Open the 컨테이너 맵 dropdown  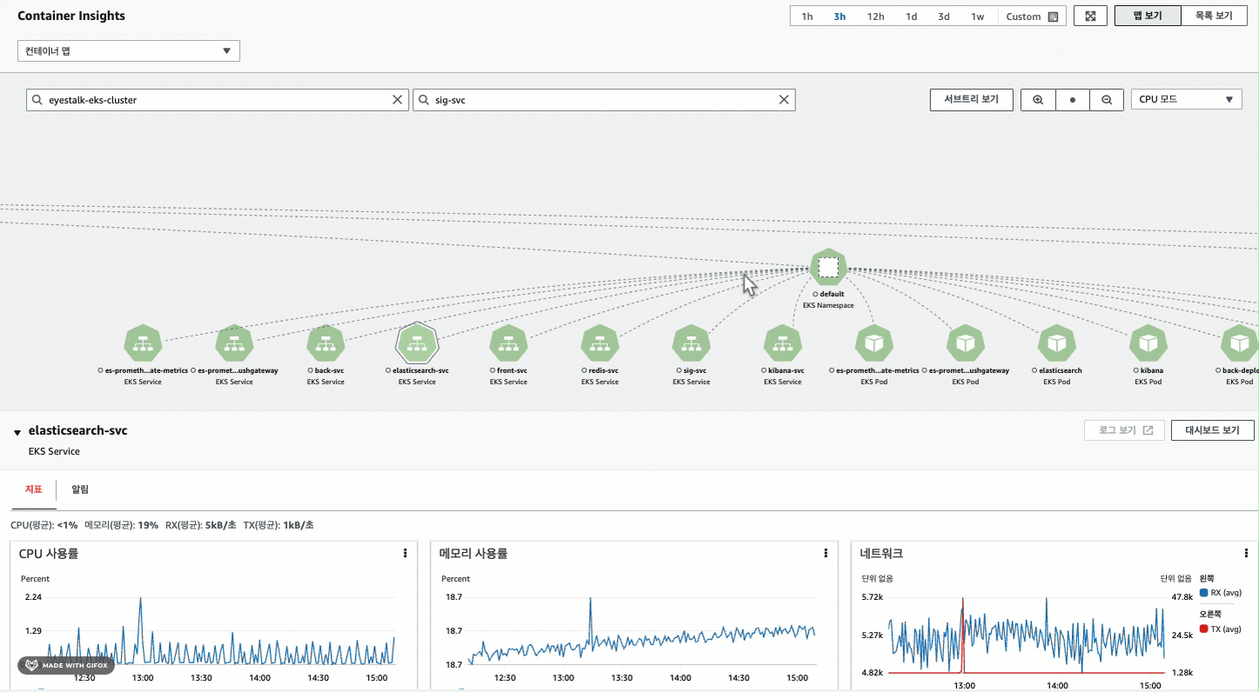point(129,50)
